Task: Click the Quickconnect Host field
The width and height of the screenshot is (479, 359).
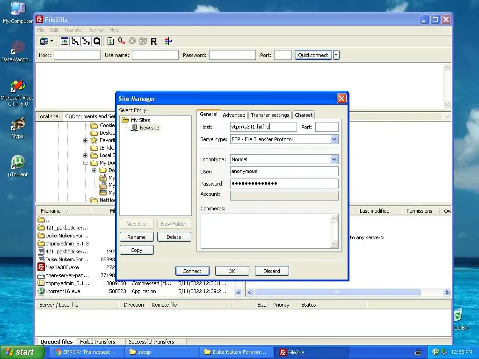Action: click(x=77, y=55)
